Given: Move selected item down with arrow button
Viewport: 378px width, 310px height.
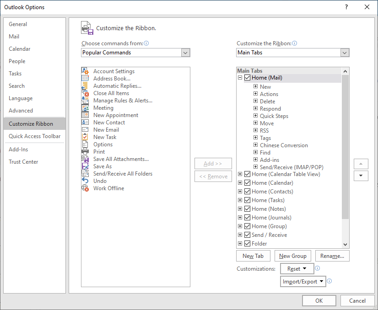Looking at the screenshot, I should pos(361,176).
